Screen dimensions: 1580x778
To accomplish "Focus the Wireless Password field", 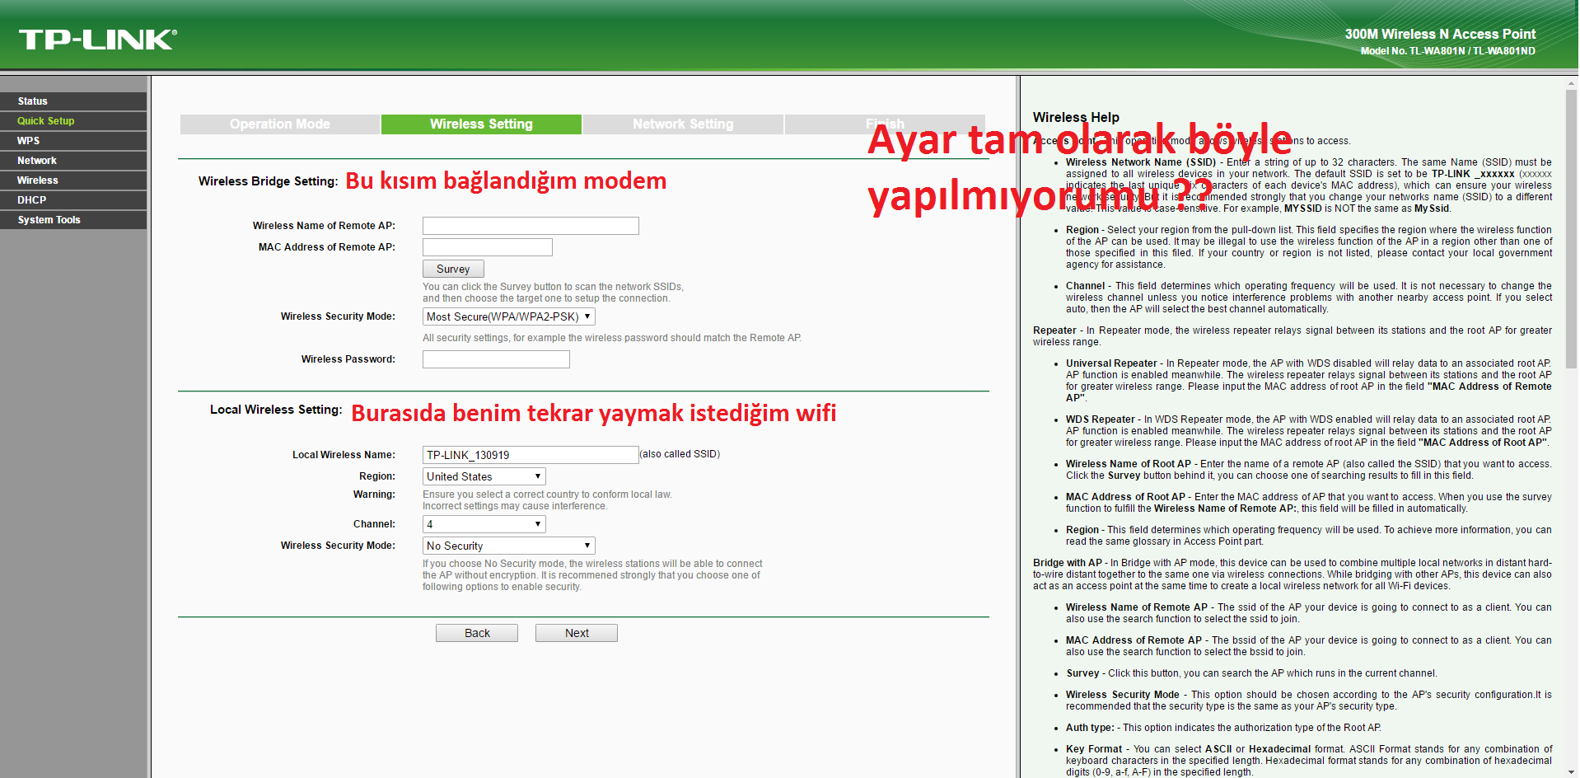I will [496, 359].
